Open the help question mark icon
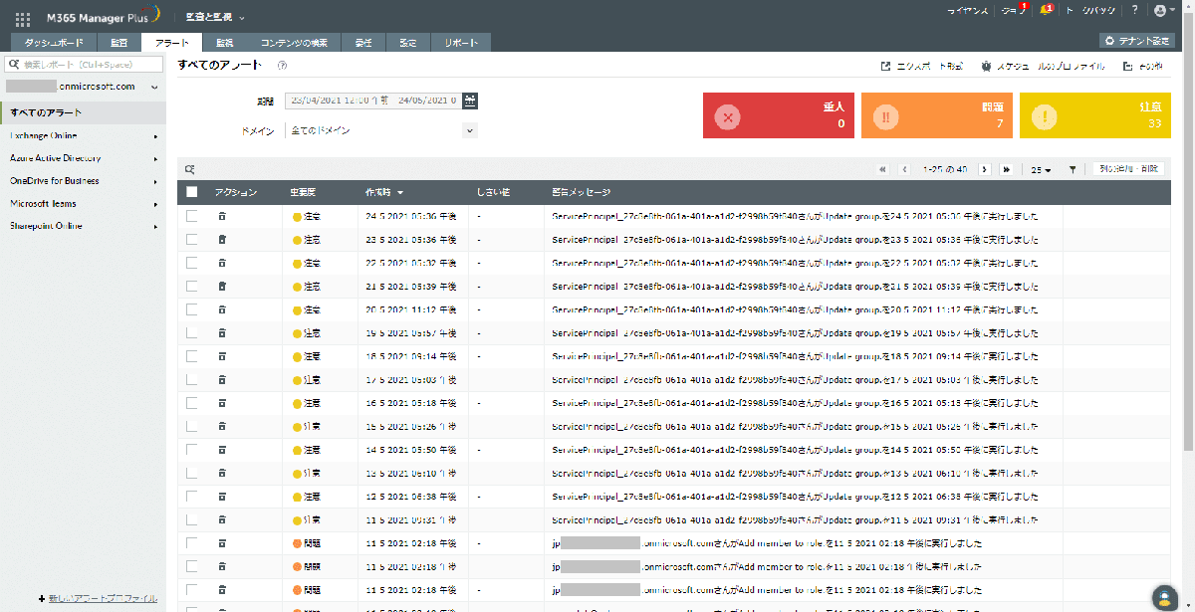Viewport: 1195px width, 612px height. click(1134, 10)
